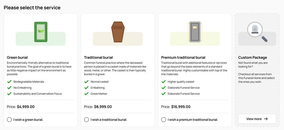Click the arrow icon in View more
This screenshot has width=284, height=130.
pyautogui.click(x=266, y=119)
